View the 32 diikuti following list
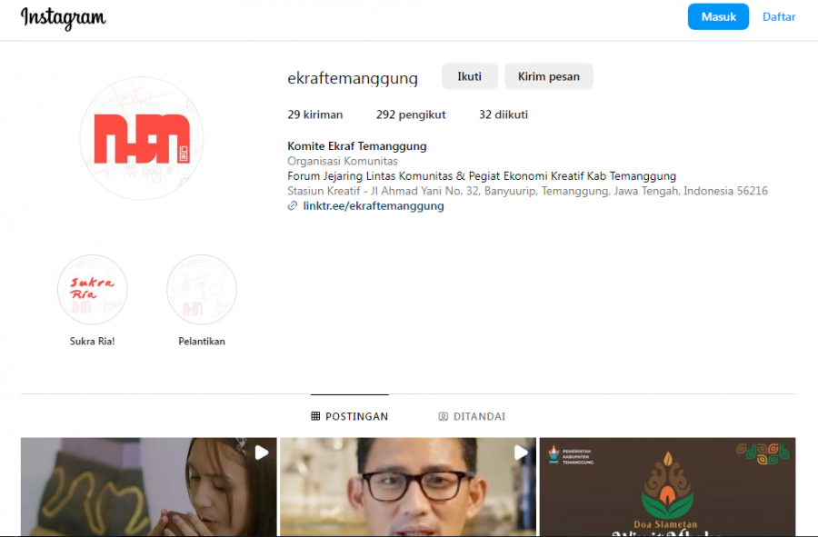 pyautogui.click(x=504, y=114)
